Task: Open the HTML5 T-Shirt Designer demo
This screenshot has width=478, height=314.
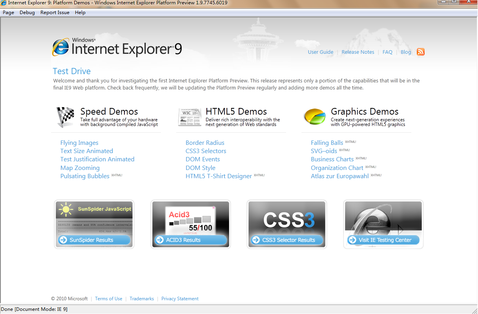Action: pyautogui.click(x=219, y=176)
